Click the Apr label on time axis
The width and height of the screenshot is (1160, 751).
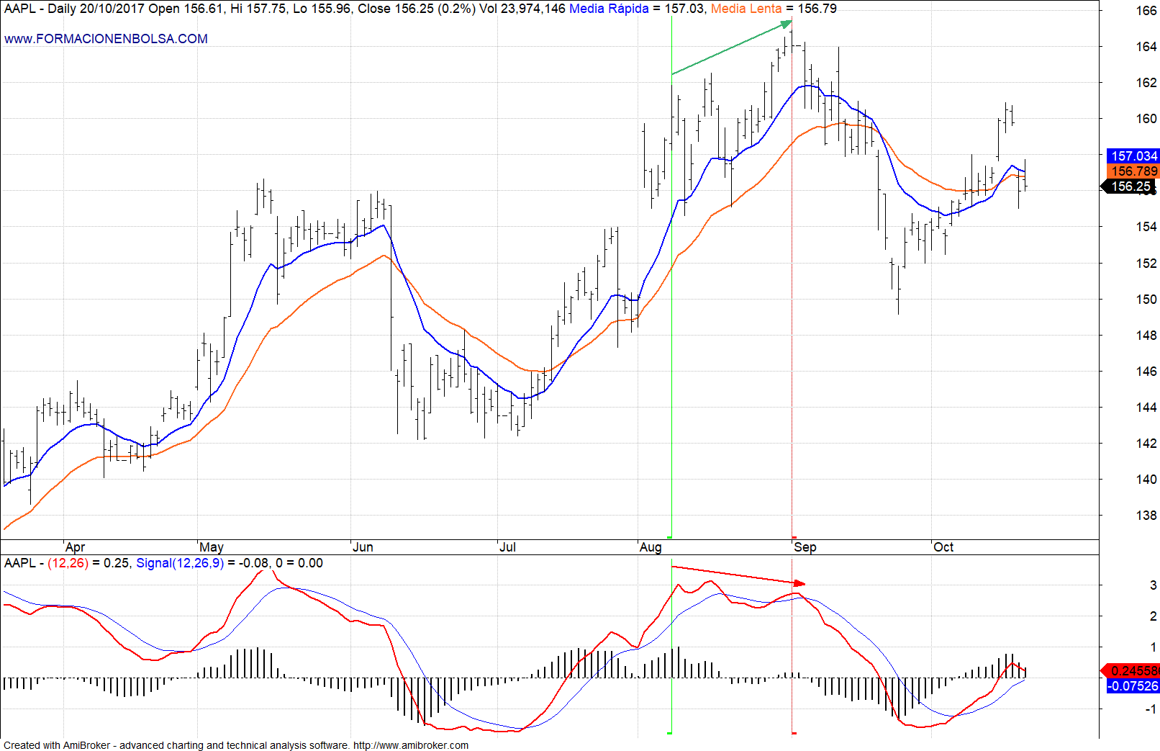(75, 547)
